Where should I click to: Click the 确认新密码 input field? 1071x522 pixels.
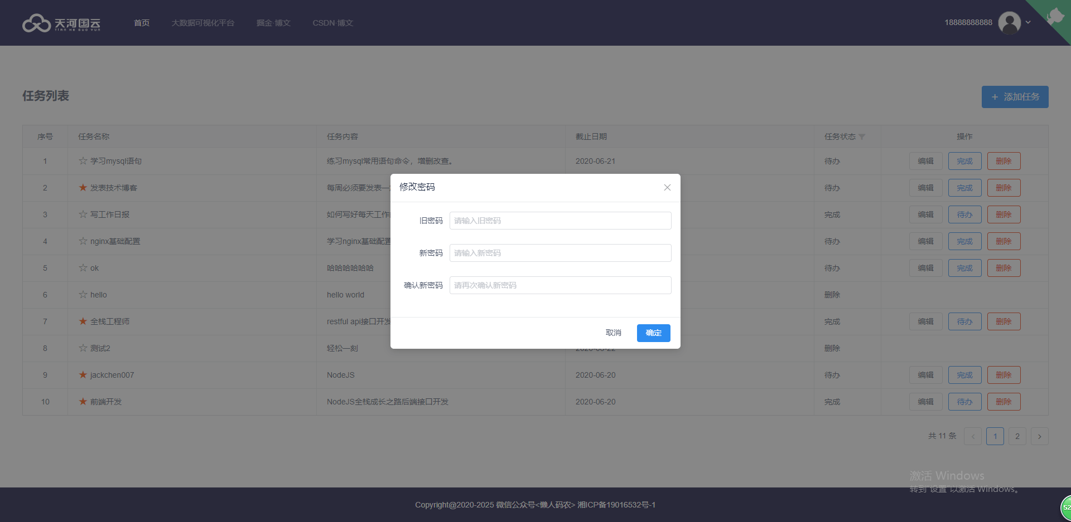(560, 285)
